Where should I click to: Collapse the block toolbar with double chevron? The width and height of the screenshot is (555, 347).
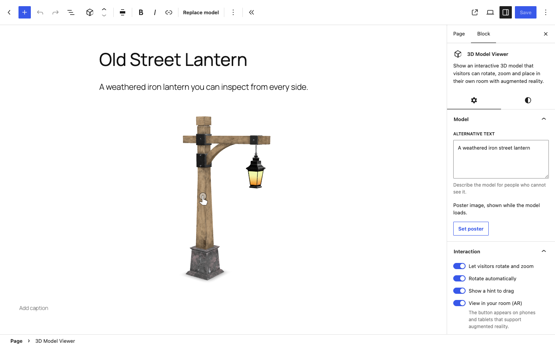pyautogui.click(x=252, y=12)
